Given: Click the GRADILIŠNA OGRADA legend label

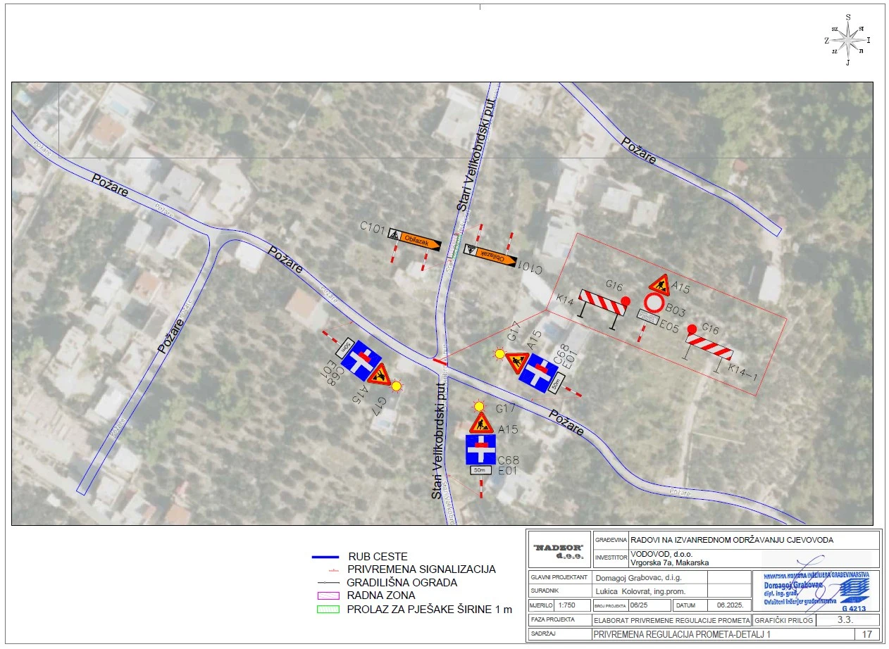Looking at the screenshot, I should 402,582.
